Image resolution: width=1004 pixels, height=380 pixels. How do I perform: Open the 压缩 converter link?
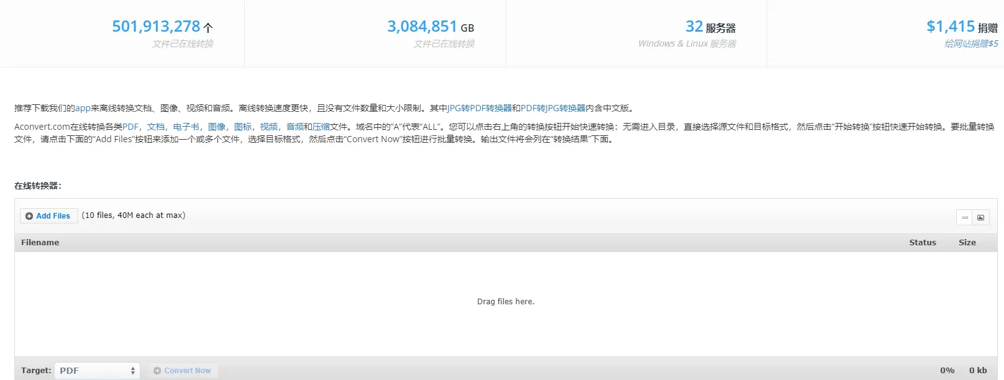[x=321, y=127]
